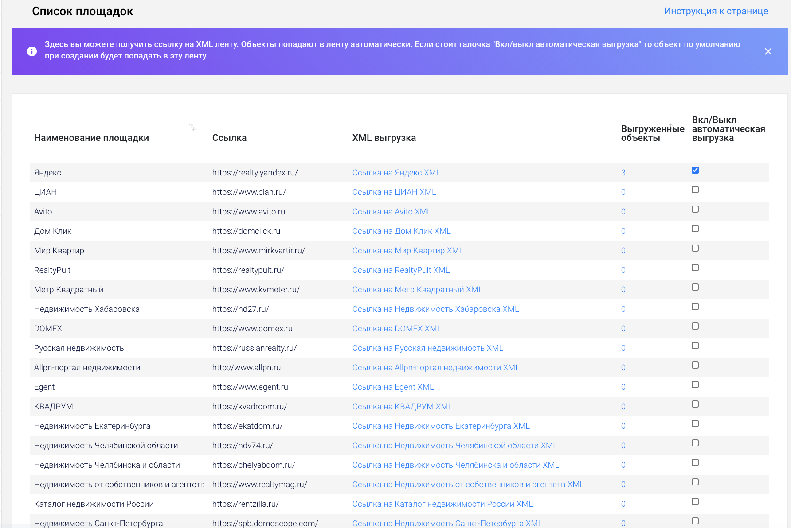Screen dimensions: 791x528
Task: Tick the checkbox for Русская недвижимость
Action: [x=695, y=346]
